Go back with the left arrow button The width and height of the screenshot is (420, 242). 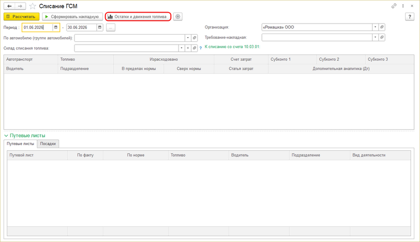tap(9, 6)
